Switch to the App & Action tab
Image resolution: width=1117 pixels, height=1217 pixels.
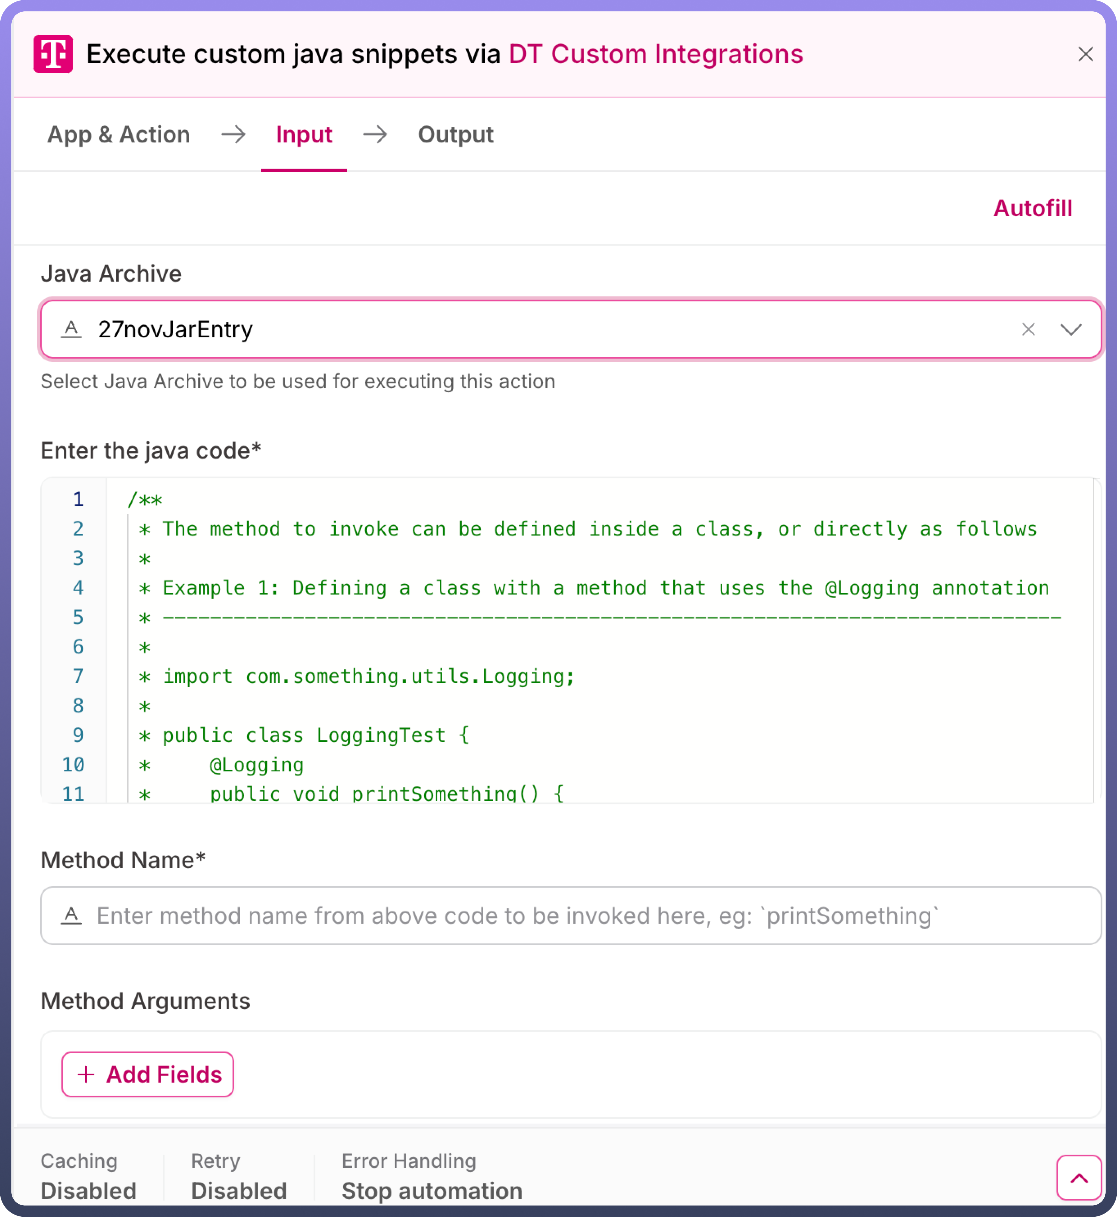click(119, 134)
